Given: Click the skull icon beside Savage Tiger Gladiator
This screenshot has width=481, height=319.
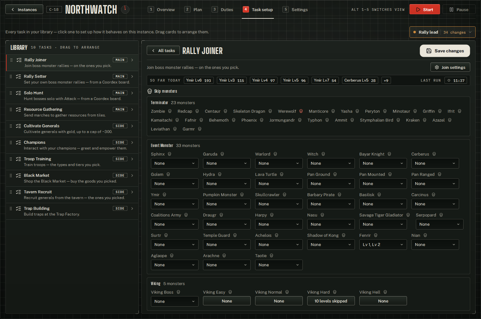Looking at the screenshot, I should (x=408, y=215).
